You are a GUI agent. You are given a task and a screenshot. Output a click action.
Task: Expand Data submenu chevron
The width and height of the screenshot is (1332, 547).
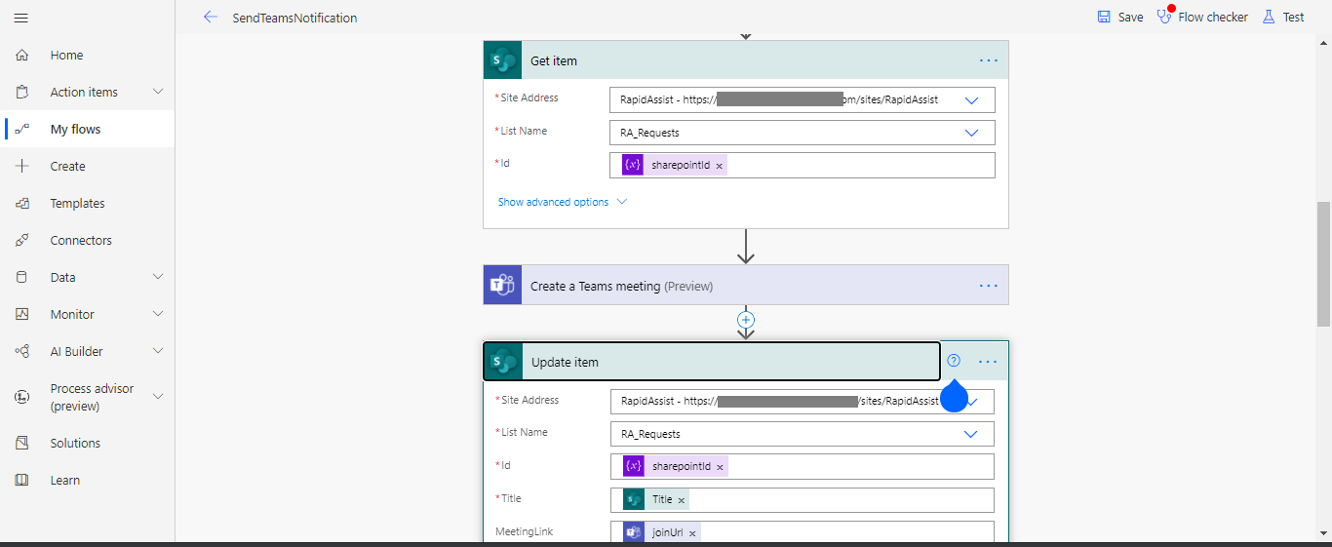(x=158, y=277)
